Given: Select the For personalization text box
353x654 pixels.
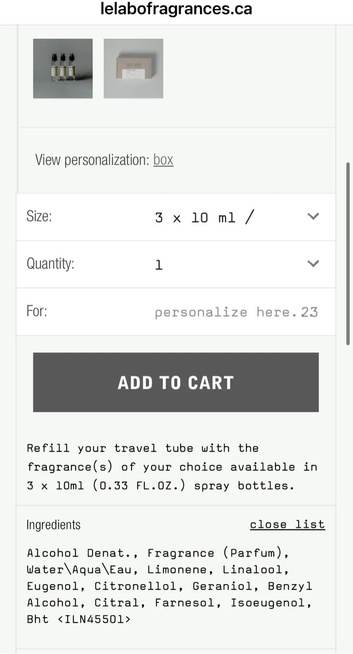Looking at the screenshot, I should tap(236, 312).
